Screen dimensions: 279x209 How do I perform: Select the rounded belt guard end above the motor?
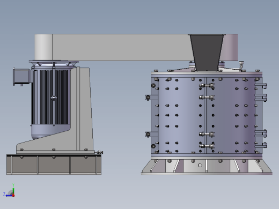coord(43,47)
